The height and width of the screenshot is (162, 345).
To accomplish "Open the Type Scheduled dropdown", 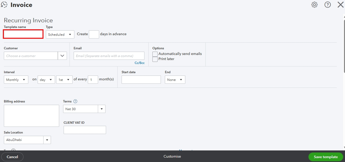I will pos(60,34).
